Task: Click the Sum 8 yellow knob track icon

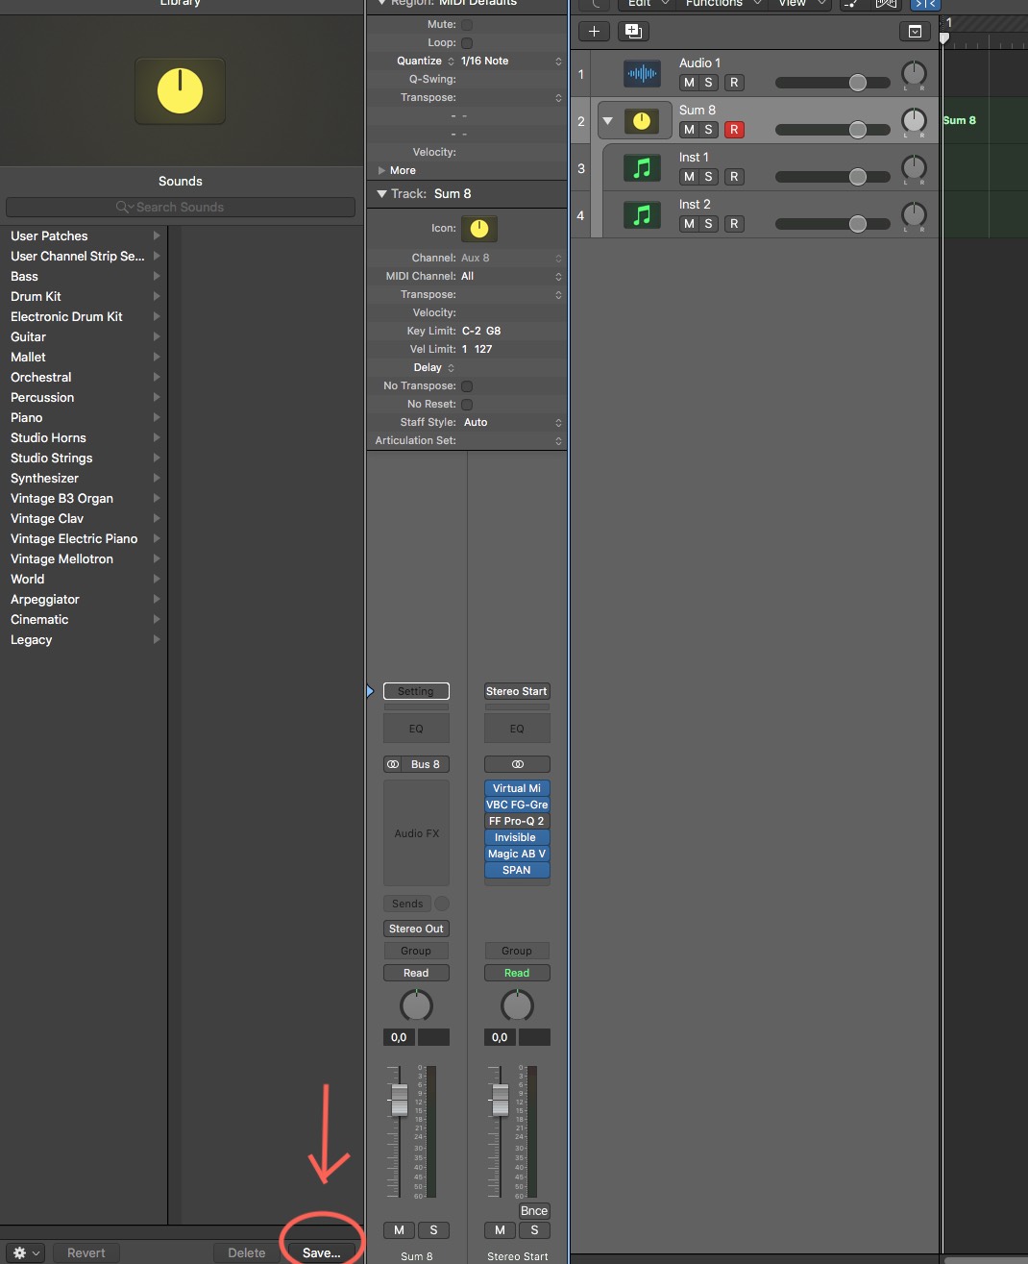Action: pyautogui.click(x=642, y=121)
